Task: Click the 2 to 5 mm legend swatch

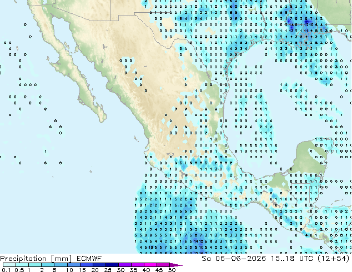Action: click(x=48, y=265)
